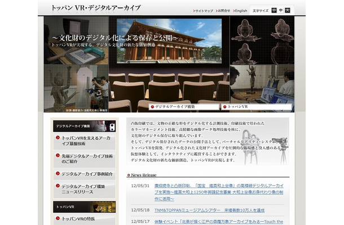Click the headline 文化財のデジタル化による保存と公開
Screen dimensions: 344x225
coord(116,38)
